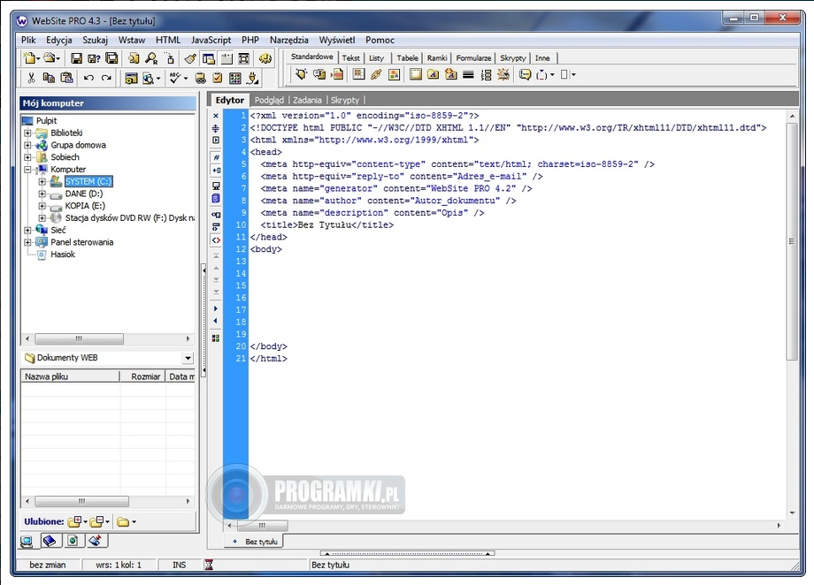The height and width of the screenshot is (585, 814).
Task: Switch to the Formularze toolbar tab
Action: [x=473, y=58]
